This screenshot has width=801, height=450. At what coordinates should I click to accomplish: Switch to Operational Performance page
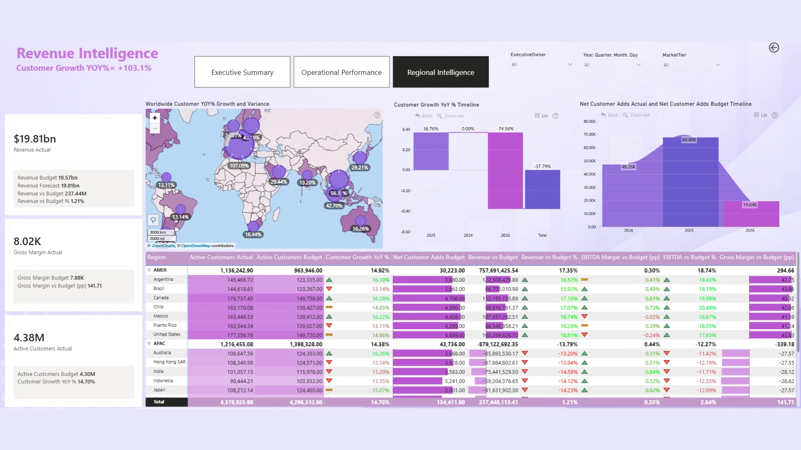point(341,72)
